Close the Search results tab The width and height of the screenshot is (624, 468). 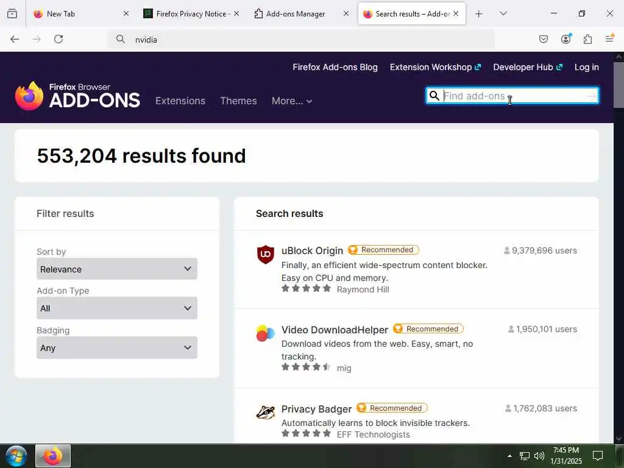tap(456, 14)
